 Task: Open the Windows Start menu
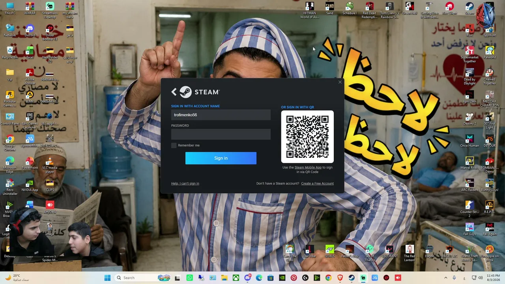[107, 278]
